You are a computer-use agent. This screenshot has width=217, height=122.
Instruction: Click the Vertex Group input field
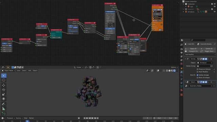203,66
